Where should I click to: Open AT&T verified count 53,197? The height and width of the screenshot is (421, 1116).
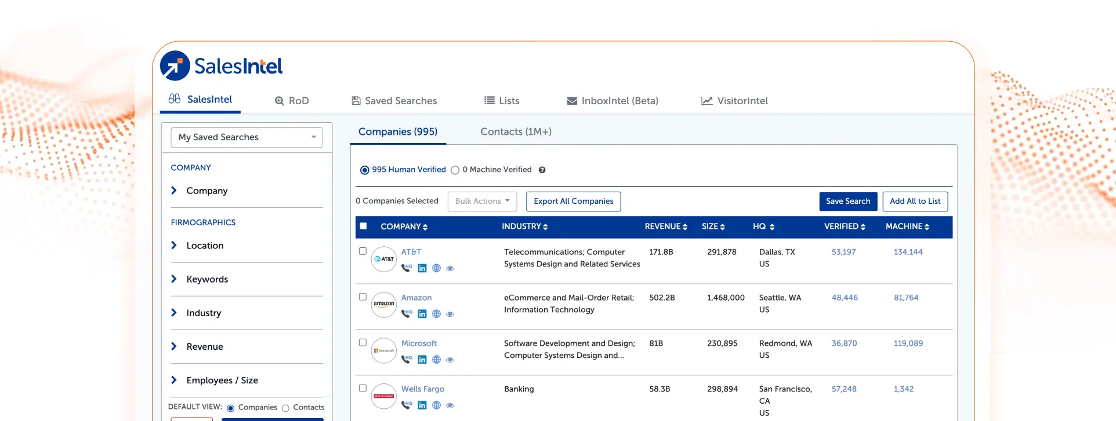pyautogui.click(x=843, y=252)
